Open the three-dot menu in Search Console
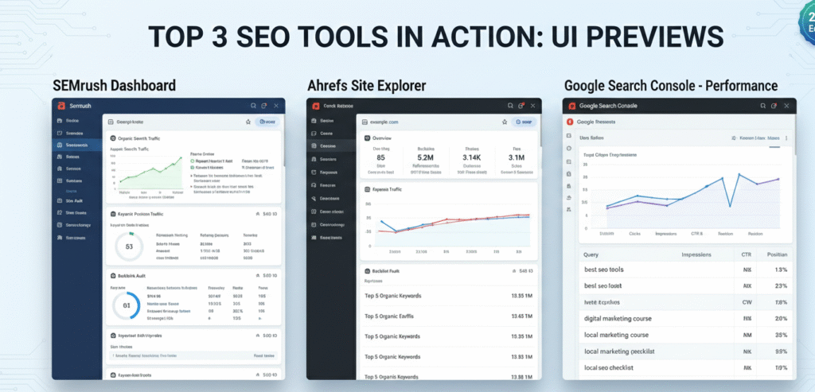Image resolution: width=815 pixels, height=392 pixels. 786,138
